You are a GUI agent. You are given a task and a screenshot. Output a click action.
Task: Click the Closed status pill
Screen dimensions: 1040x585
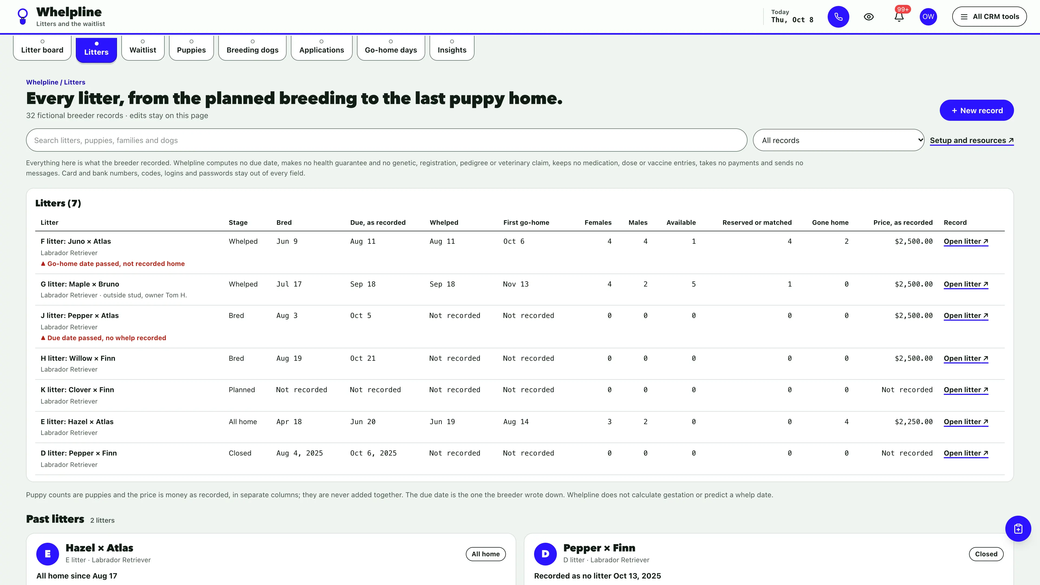(986, 554)
